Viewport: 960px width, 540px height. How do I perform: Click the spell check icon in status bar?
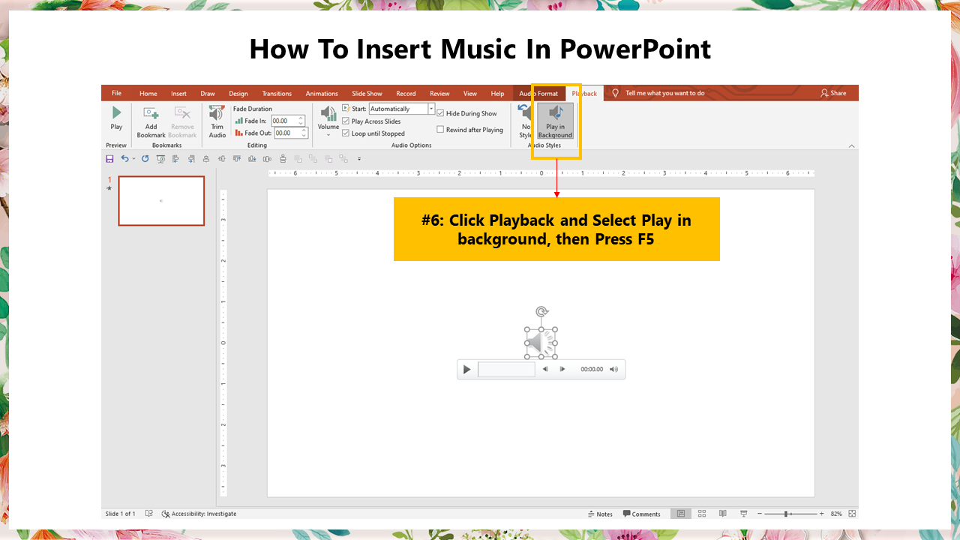click(148, 514)
